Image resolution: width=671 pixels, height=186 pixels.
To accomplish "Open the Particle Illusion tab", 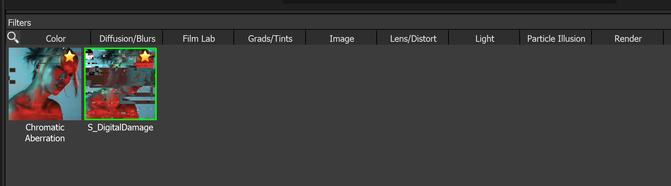I will coord(556,39).
